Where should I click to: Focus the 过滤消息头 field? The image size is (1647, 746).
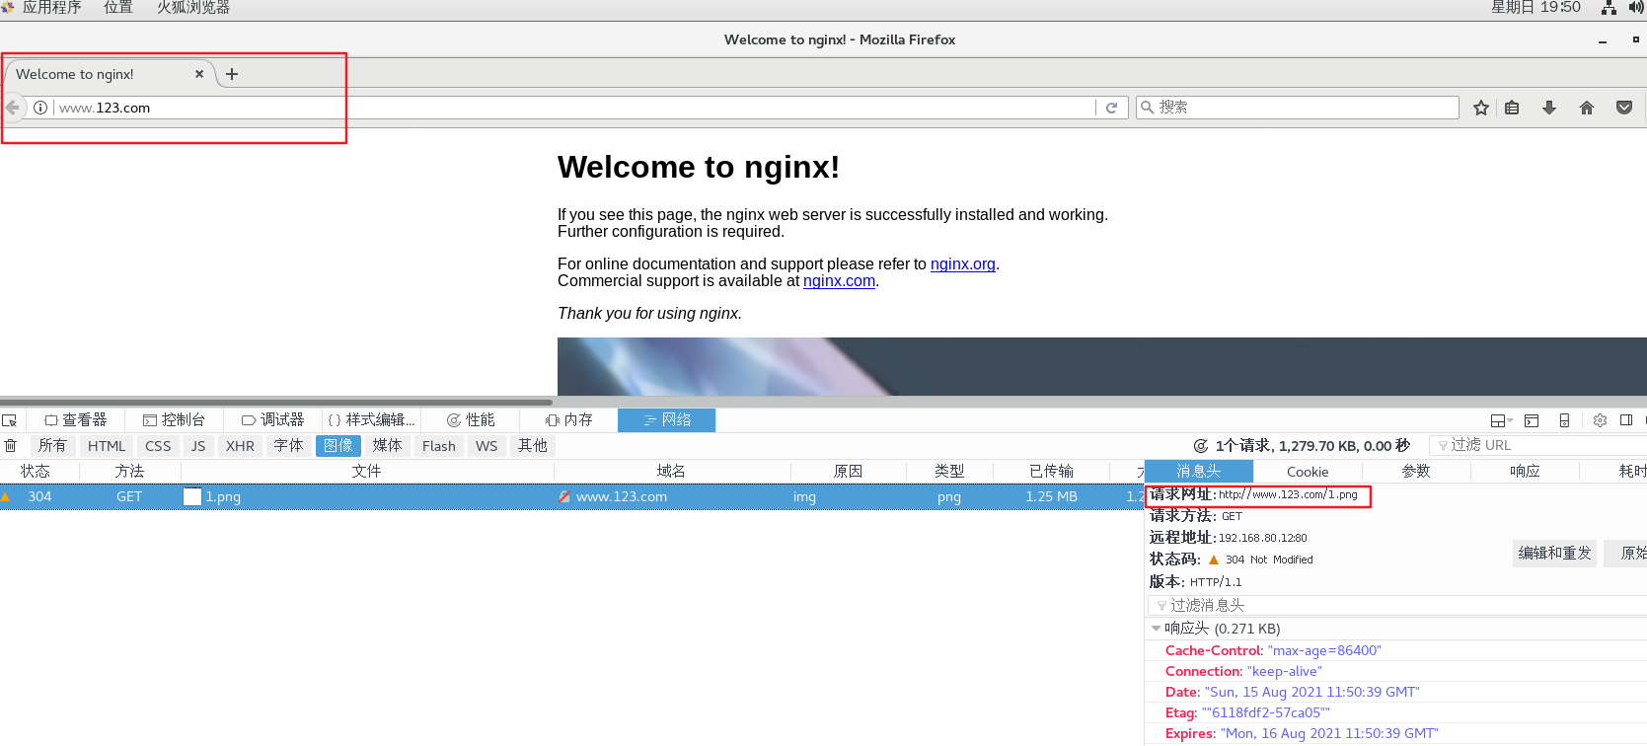pos(1397,606)
